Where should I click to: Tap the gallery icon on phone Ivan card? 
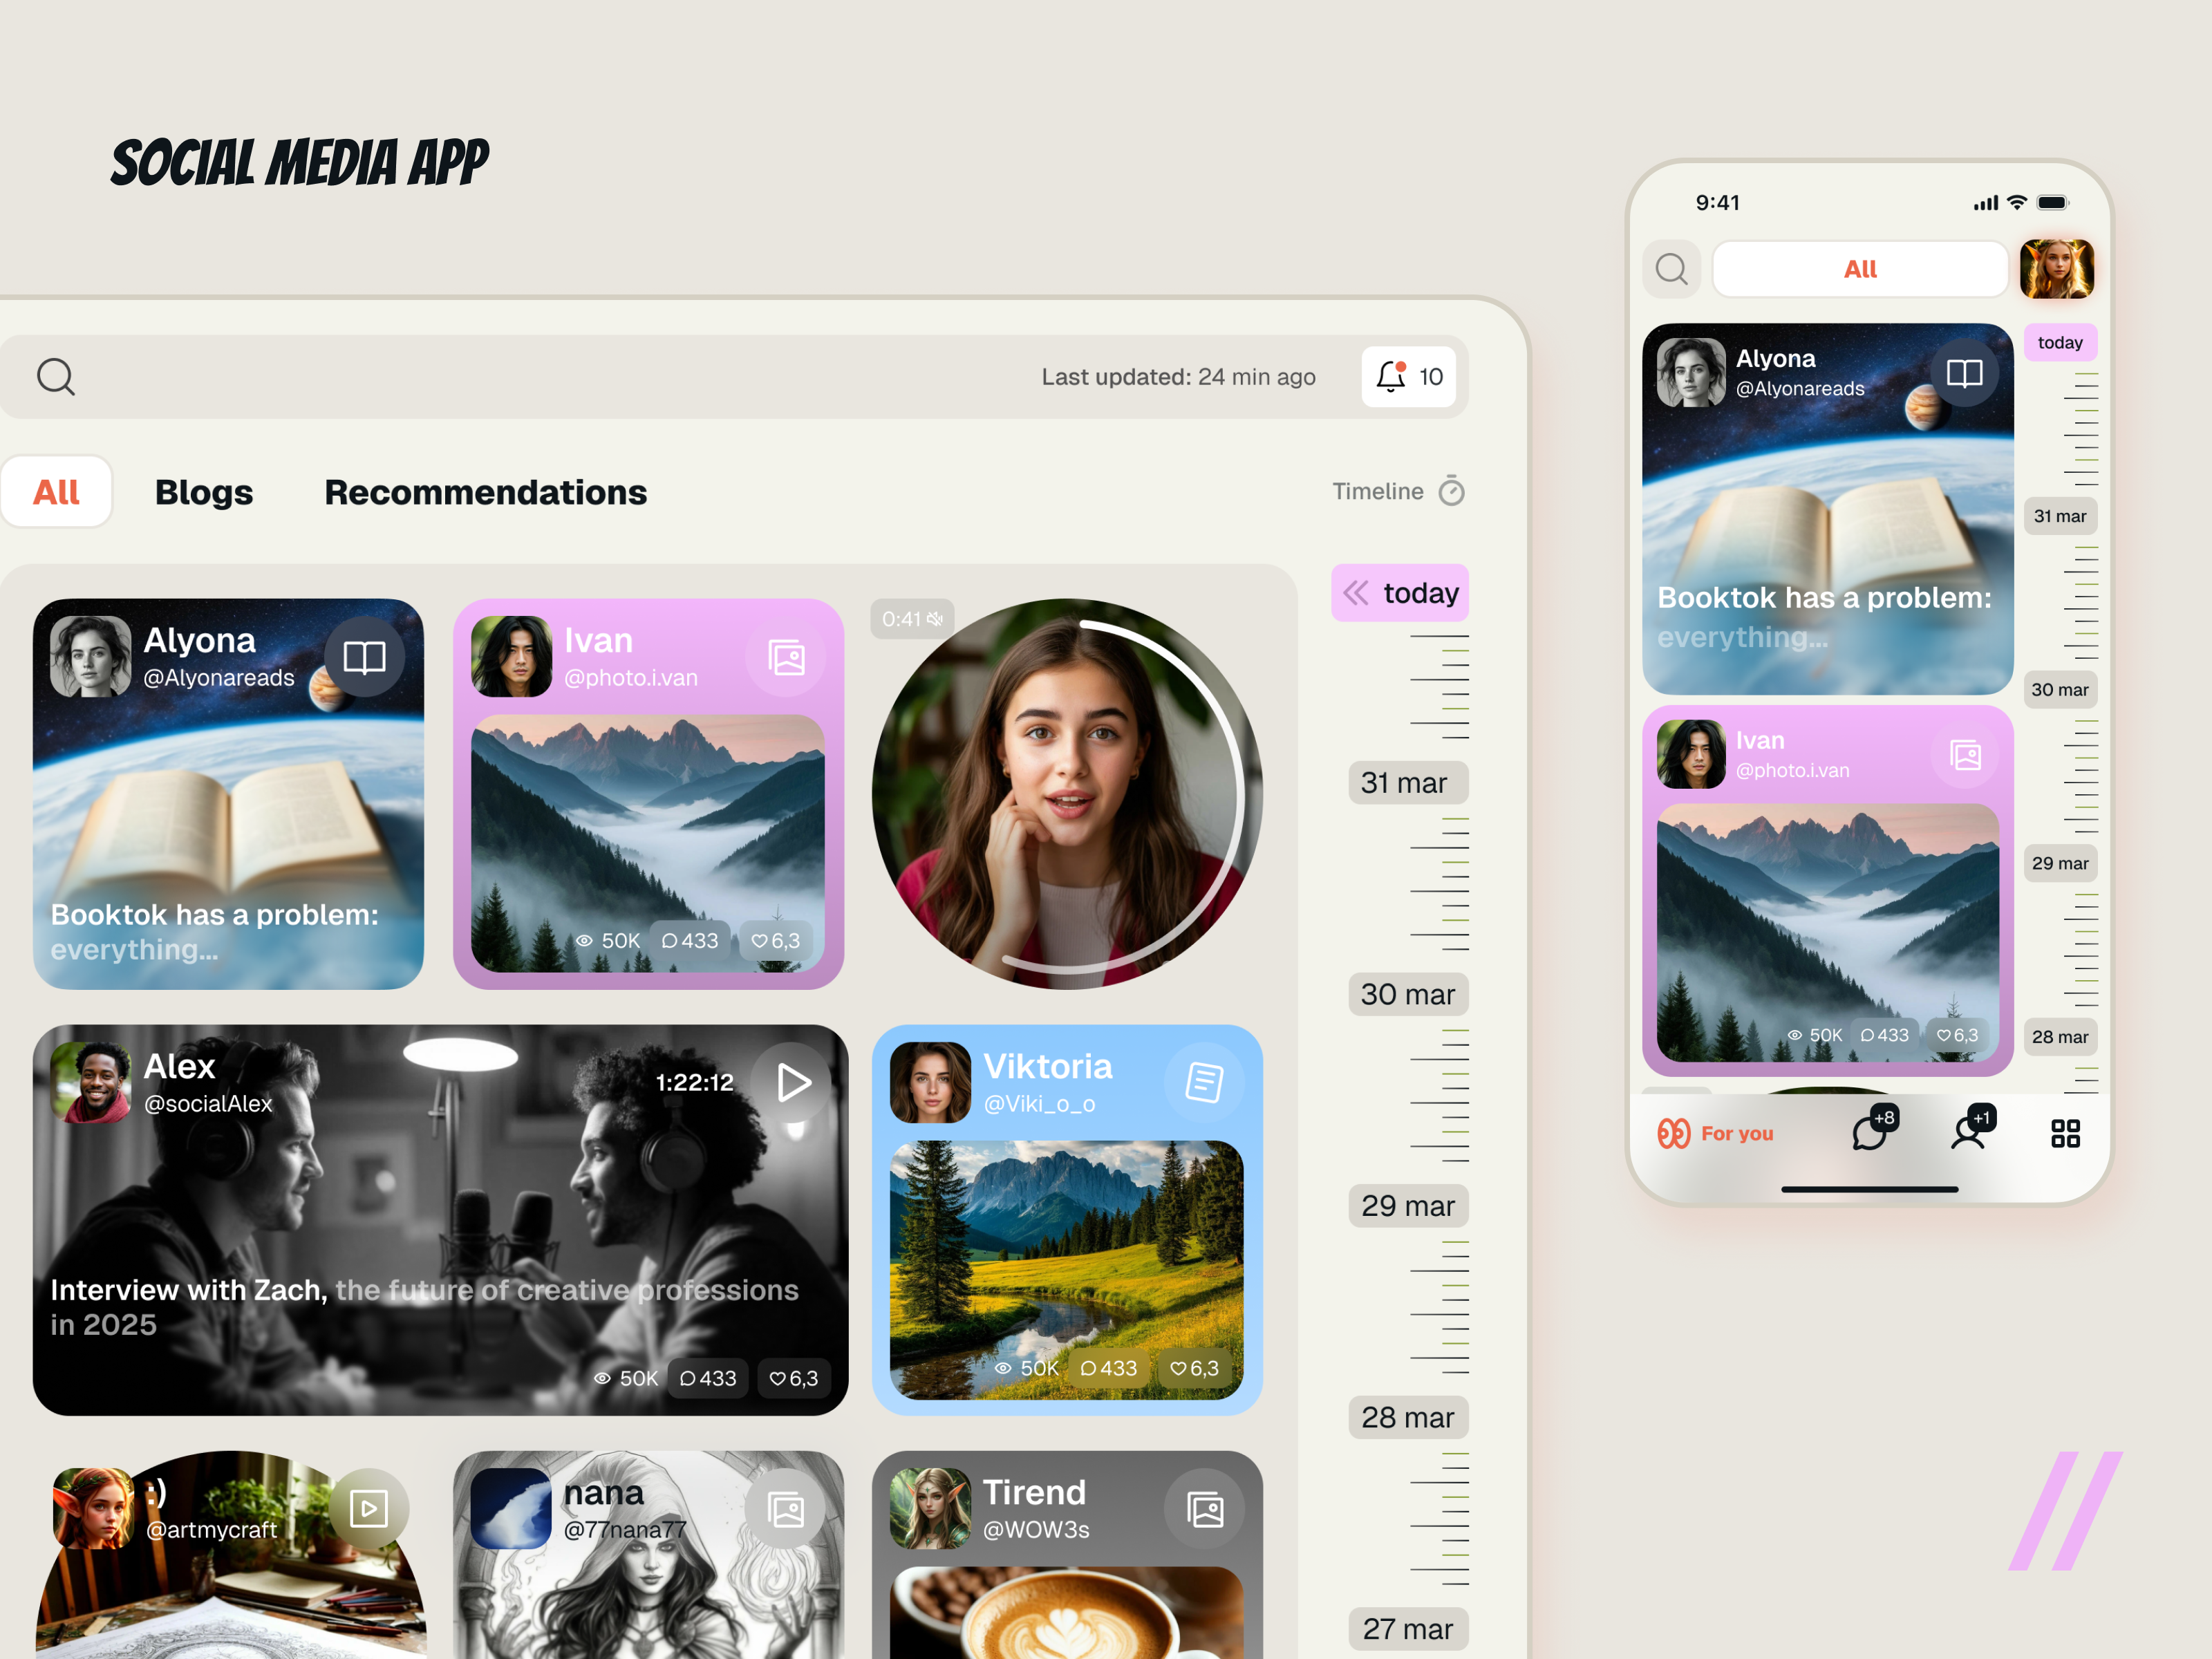[x=1965, y=755]
